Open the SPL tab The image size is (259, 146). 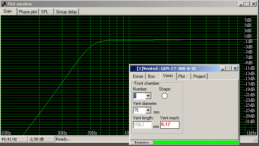tap(45, 12)
